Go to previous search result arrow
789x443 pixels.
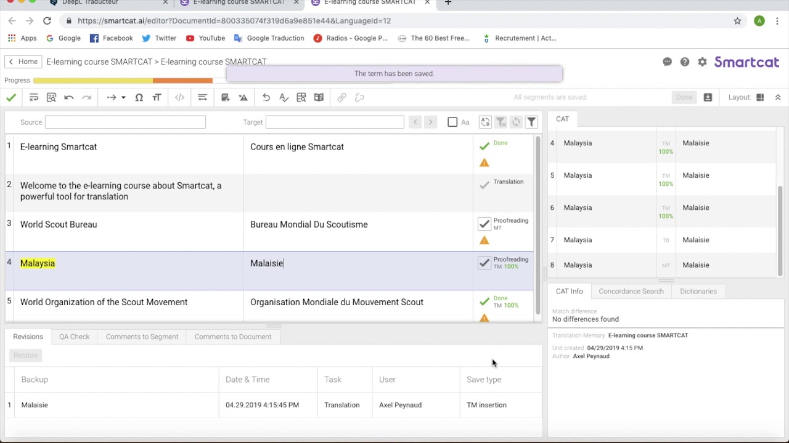[x=415, y=122]
